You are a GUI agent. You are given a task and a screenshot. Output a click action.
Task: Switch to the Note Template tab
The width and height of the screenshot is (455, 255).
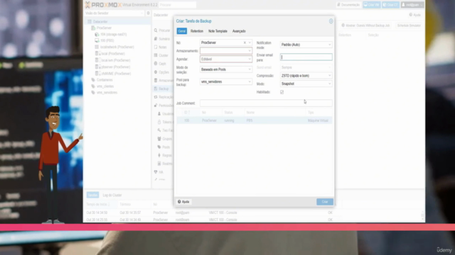(x=218, y=31)
